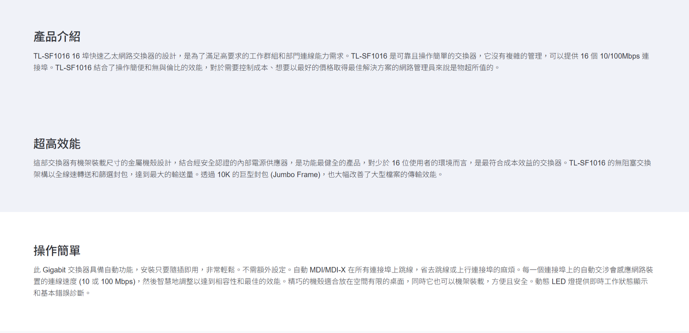This screenshot has width=689, height=333.
Task: Click the text MDI/MDI-X in last section
Action: (x=327, y=270)
